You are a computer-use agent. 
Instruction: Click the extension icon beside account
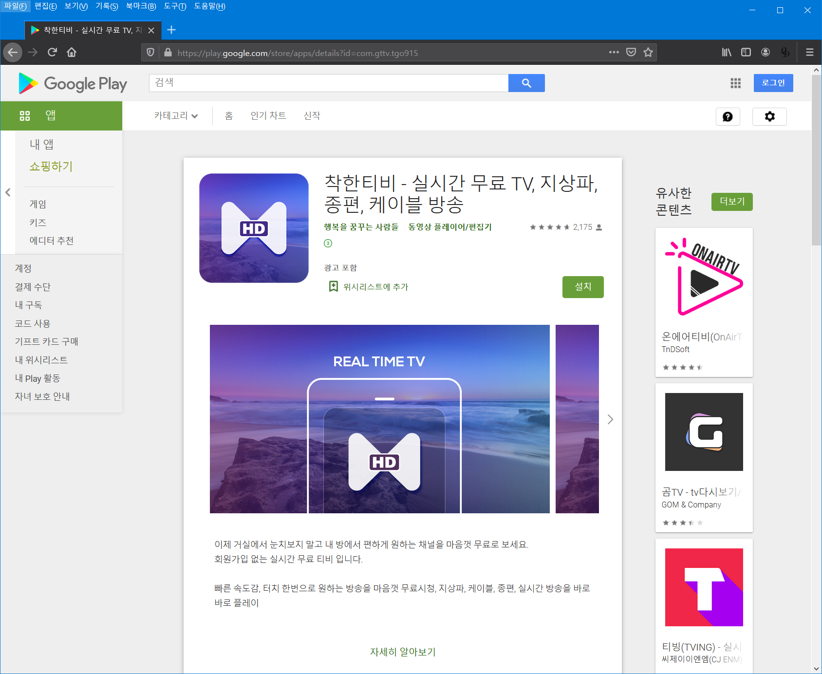pos(785,52)
